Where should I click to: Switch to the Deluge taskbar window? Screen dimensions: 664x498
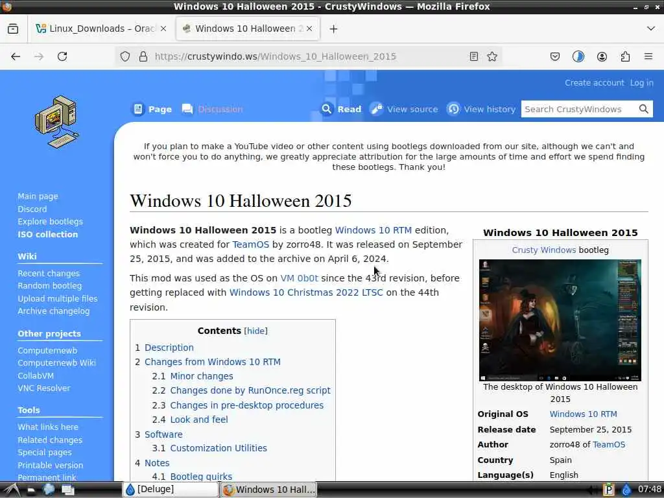coord(171,490)
